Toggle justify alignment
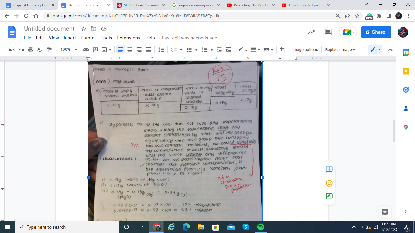415x233 pixels. (148, 50)
